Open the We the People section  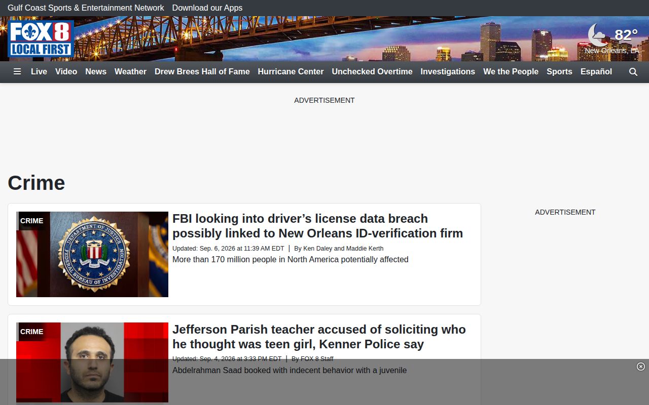point(511,72)
